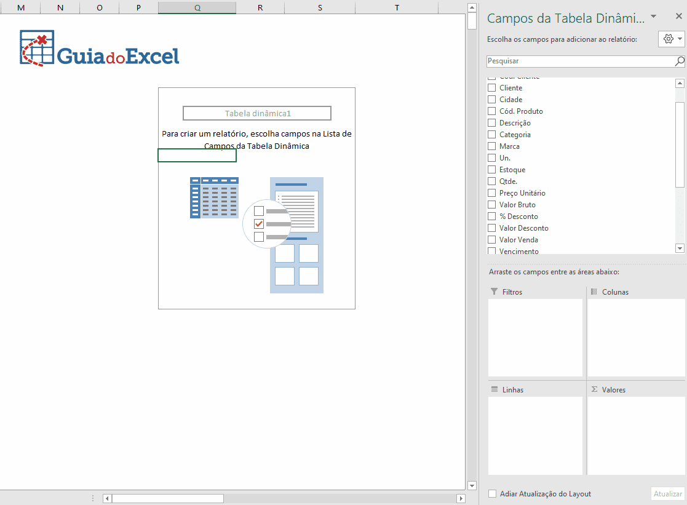687x505 pixels.
Task: Check the Cliente field checkbox
Action: [x=492, y=88]
